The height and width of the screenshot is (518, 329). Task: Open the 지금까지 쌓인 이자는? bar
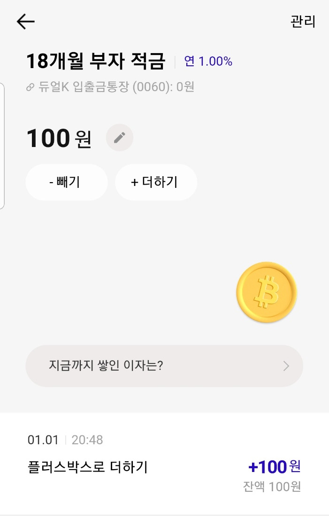pos(164,366)
